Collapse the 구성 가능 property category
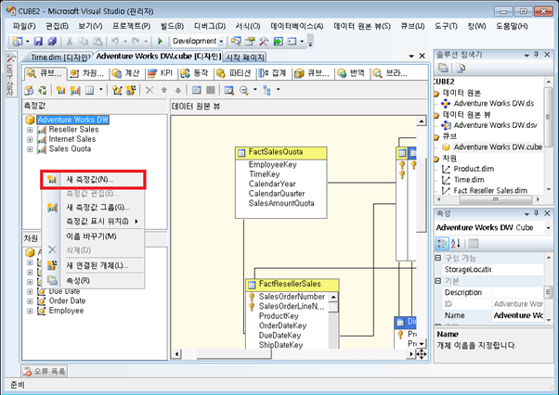The height and width of the screenshot is (395, 559). point(438,258)
